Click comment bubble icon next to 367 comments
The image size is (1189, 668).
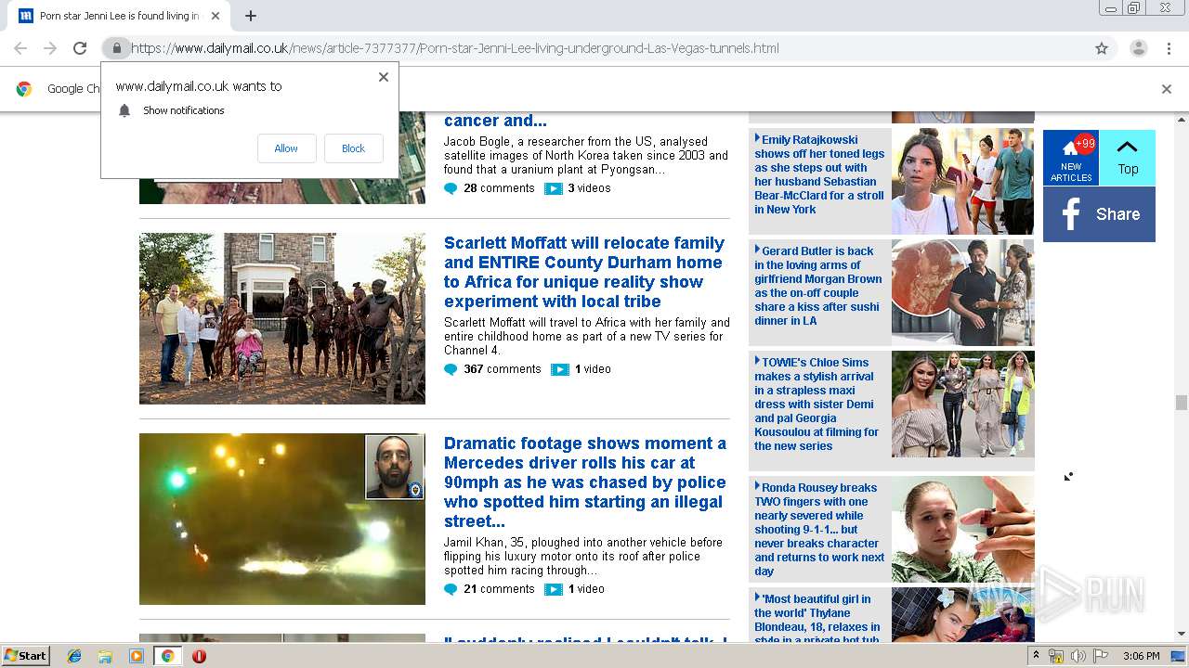click(451, 369)
